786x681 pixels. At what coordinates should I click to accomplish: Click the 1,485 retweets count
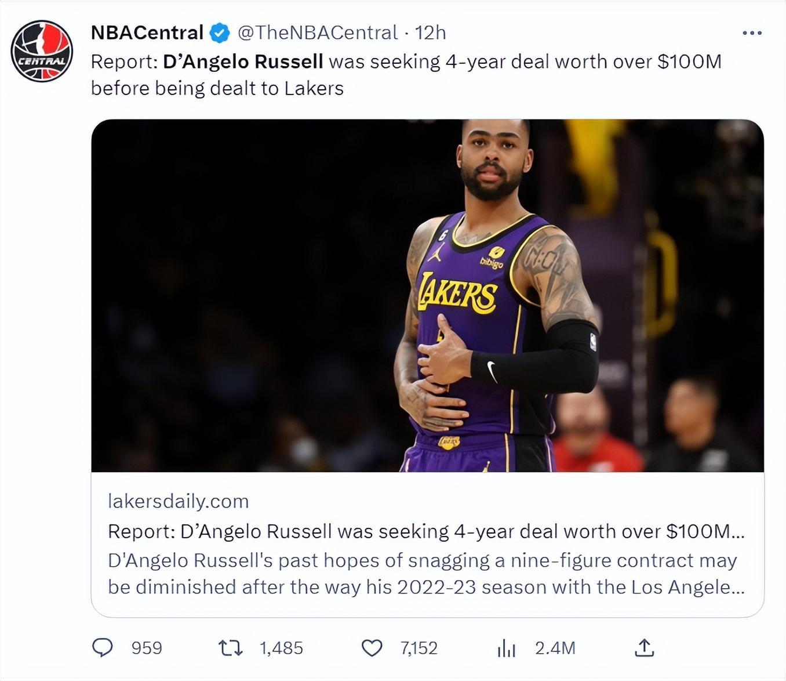coord(281,648)
